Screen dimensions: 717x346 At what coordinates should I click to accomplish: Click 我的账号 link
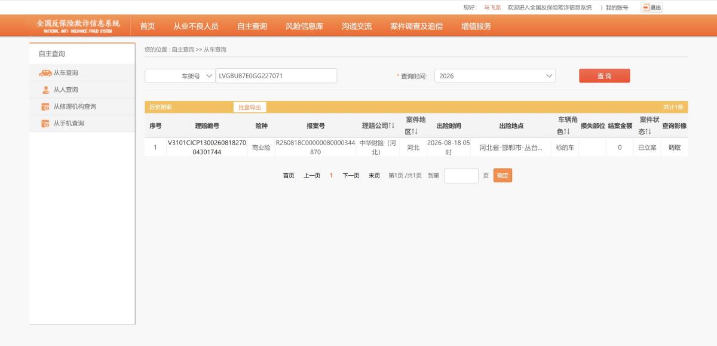click(x=617, y=8)
